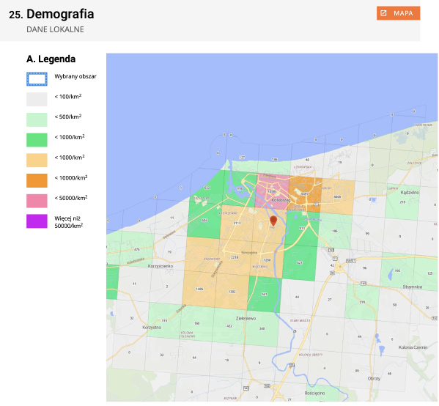Click the grey '< 100/km²' legend swatch
This screenshot has height=406, width=439.
point(37,100)
